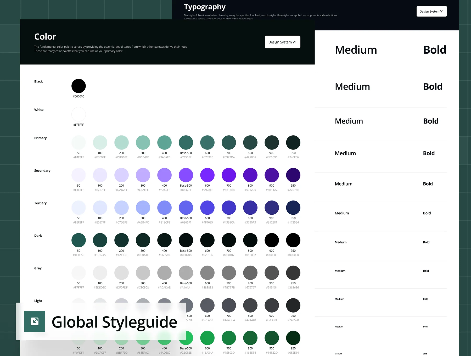Select green 900 swatch #14532D
Image resolution: width=471 pixels, height=356 pixels.
[x=272, y=338]
